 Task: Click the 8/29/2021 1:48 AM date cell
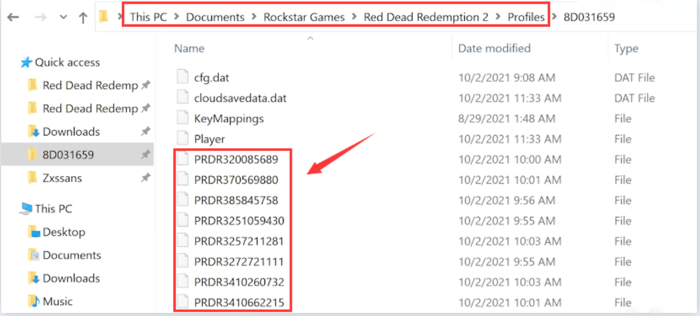(507, 119)
